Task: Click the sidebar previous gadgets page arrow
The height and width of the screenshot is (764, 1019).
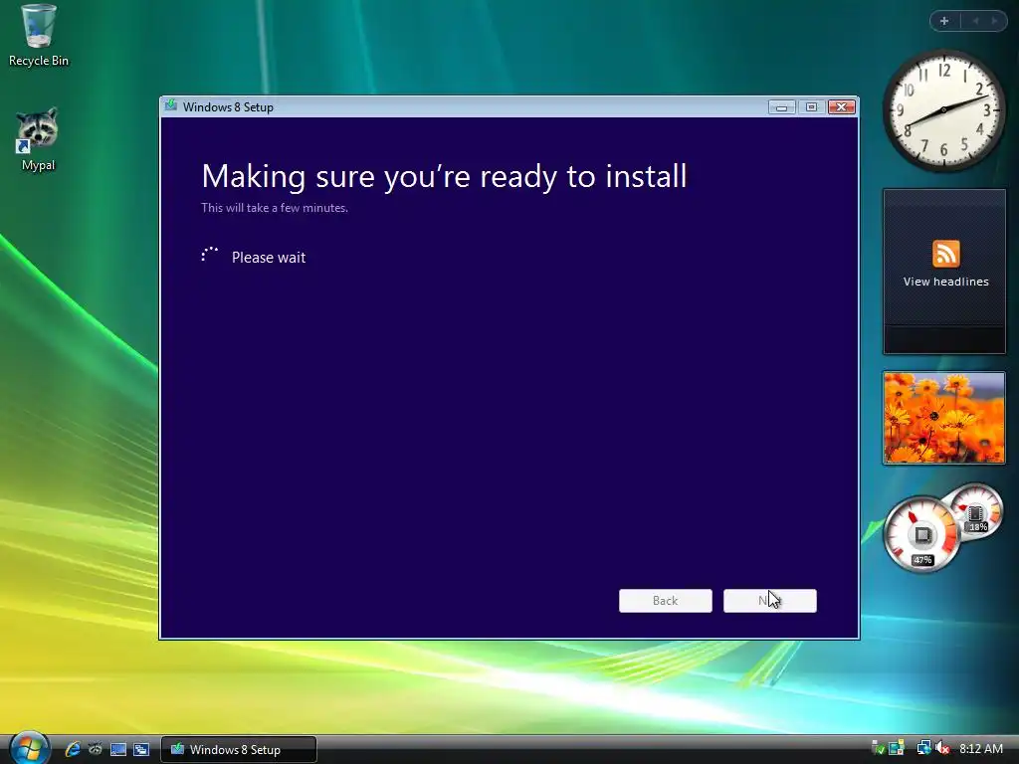Action: (975, 21)
